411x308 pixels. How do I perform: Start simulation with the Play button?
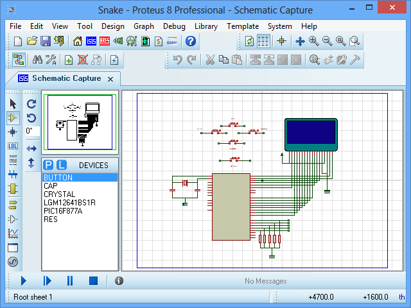point(24,281)
